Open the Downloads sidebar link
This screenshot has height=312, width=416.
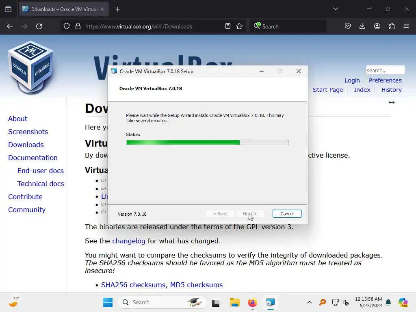(x=26, y=145)
